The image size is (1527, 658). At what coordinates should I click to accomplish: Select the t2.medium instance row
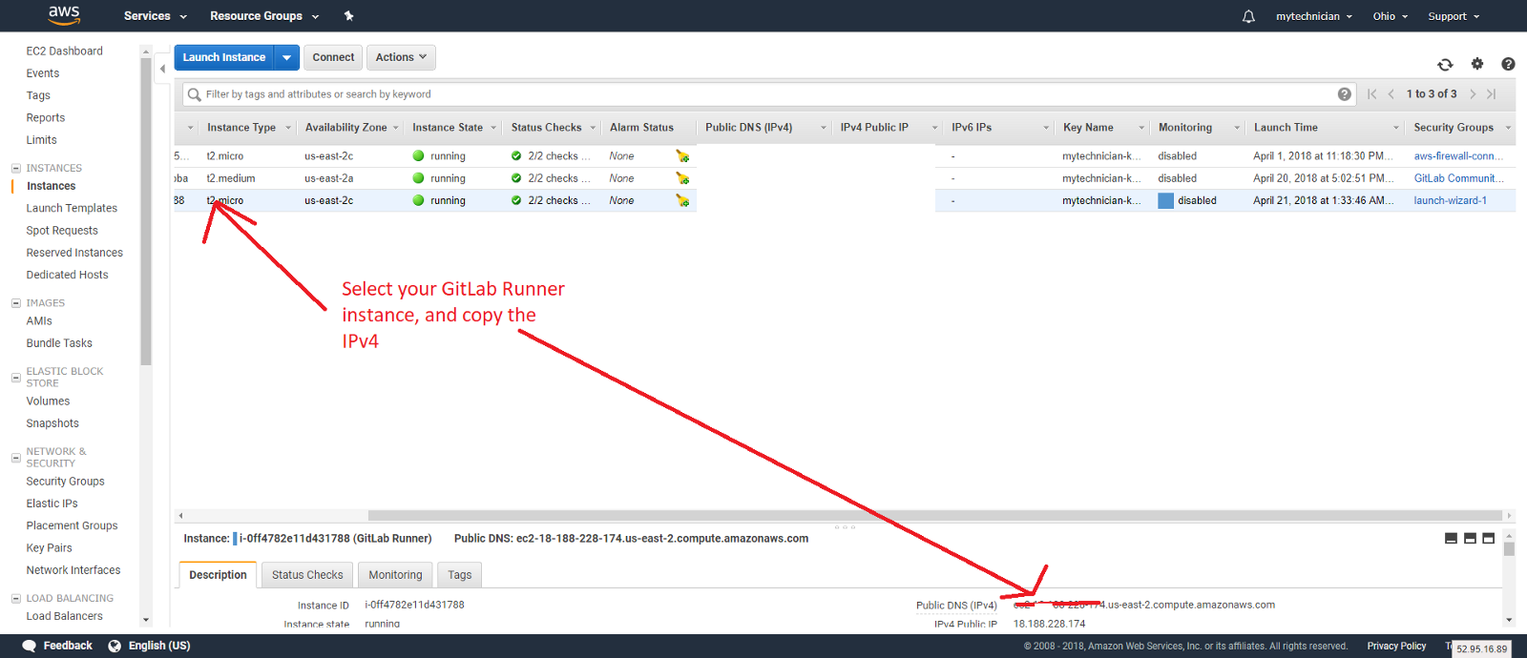pyautogui.click(x=844, y=178)
